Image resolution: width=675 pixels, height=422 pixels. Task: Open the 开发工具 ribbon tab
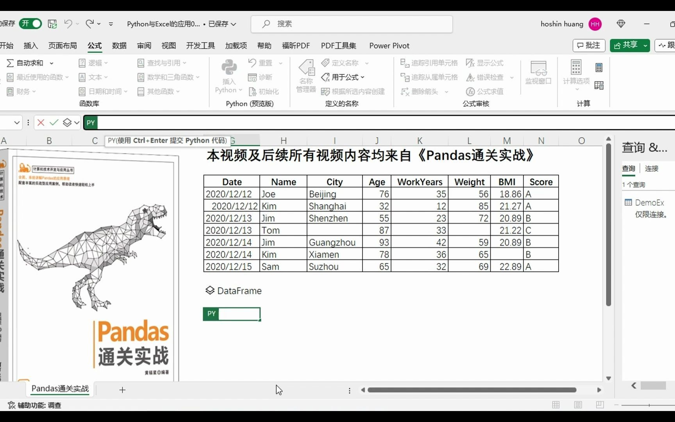point(200,46)
